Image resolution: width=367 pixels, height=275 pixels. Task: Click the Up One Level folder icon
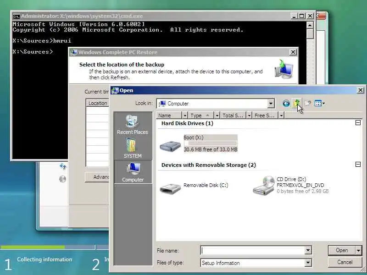pyautogui.click(x=297, y=103)
